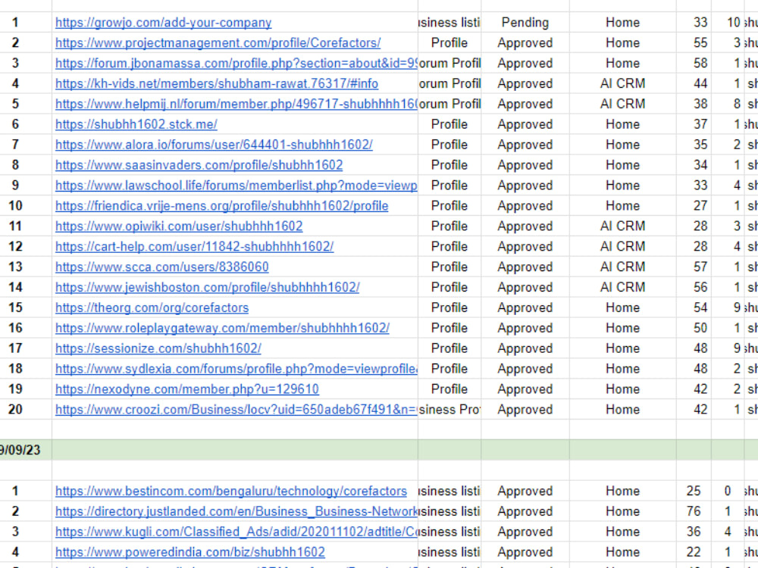
Task: Select the value 54 in theorg.com row
Action: click(694, 307)
